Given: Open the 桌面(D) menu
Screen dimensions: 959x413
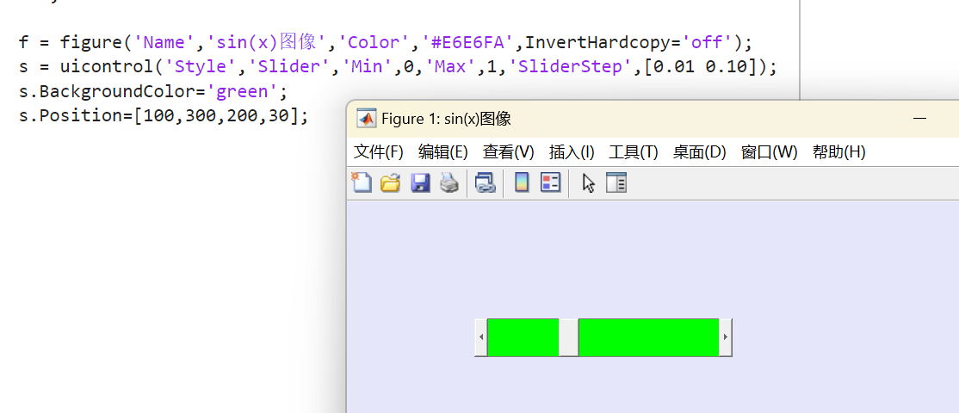Looking at the screenshot, I should pos(699,152).
